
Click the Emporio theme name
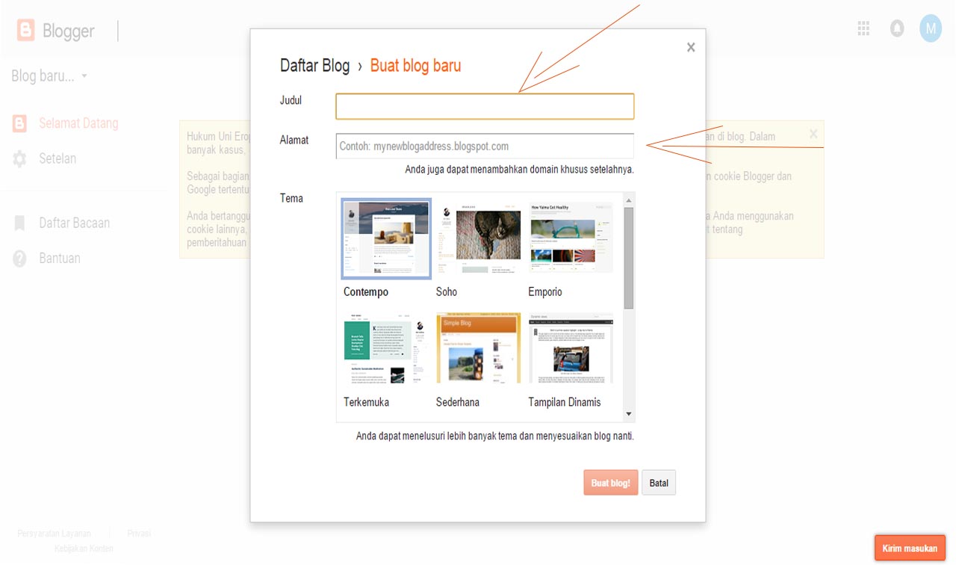coord(545,292)
